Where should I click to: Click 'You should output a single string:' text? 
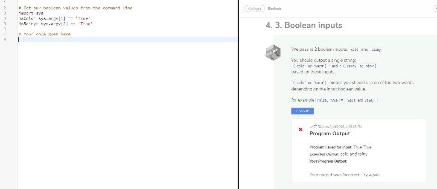(323, 60)
